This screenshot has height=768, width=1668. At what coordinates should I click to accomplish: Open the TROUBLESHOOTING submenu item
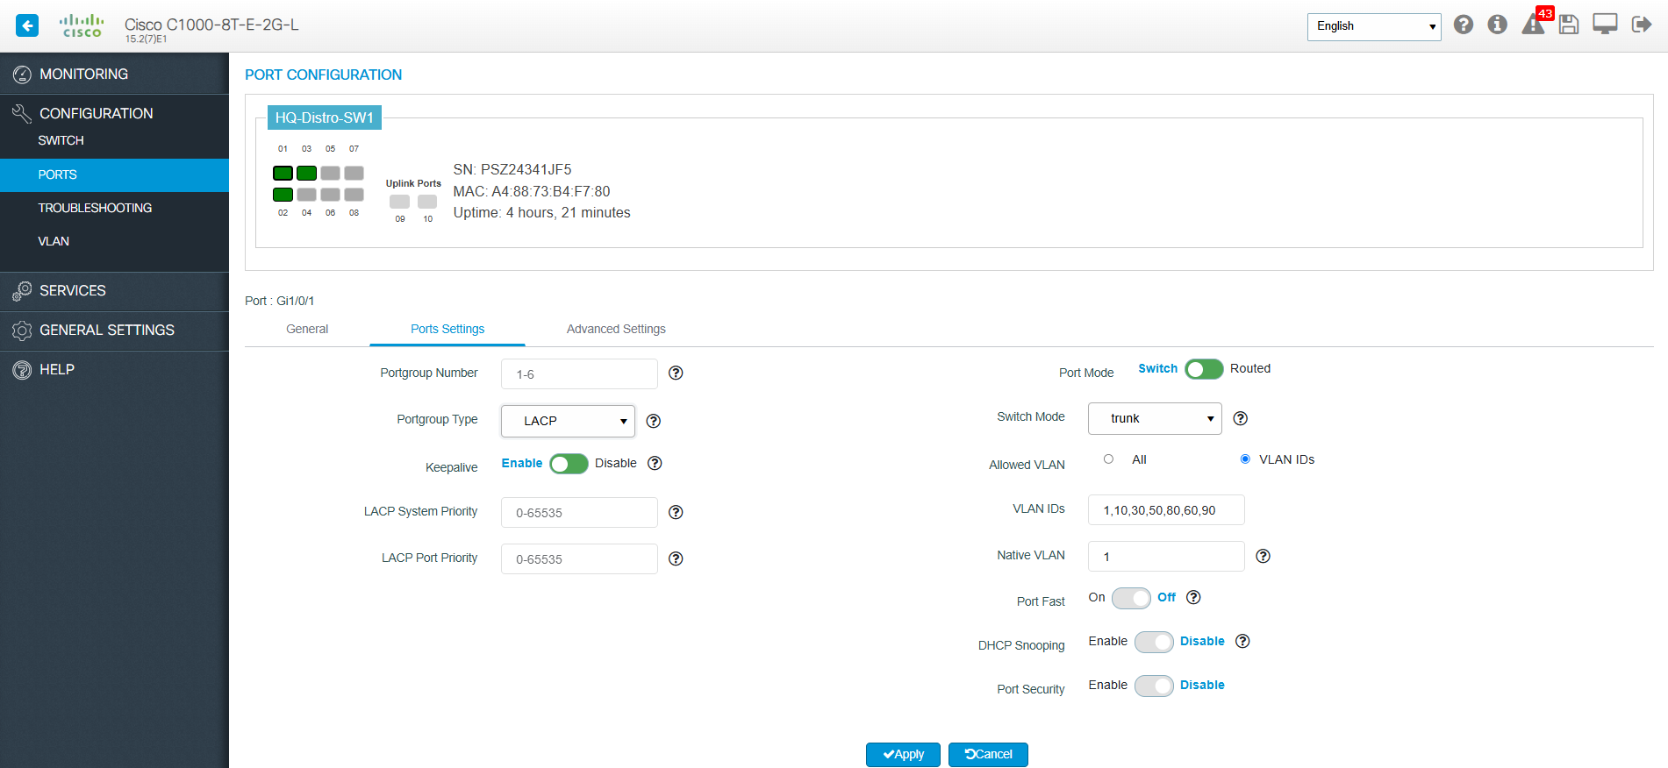pyautogui.click(x=114, y=208)
